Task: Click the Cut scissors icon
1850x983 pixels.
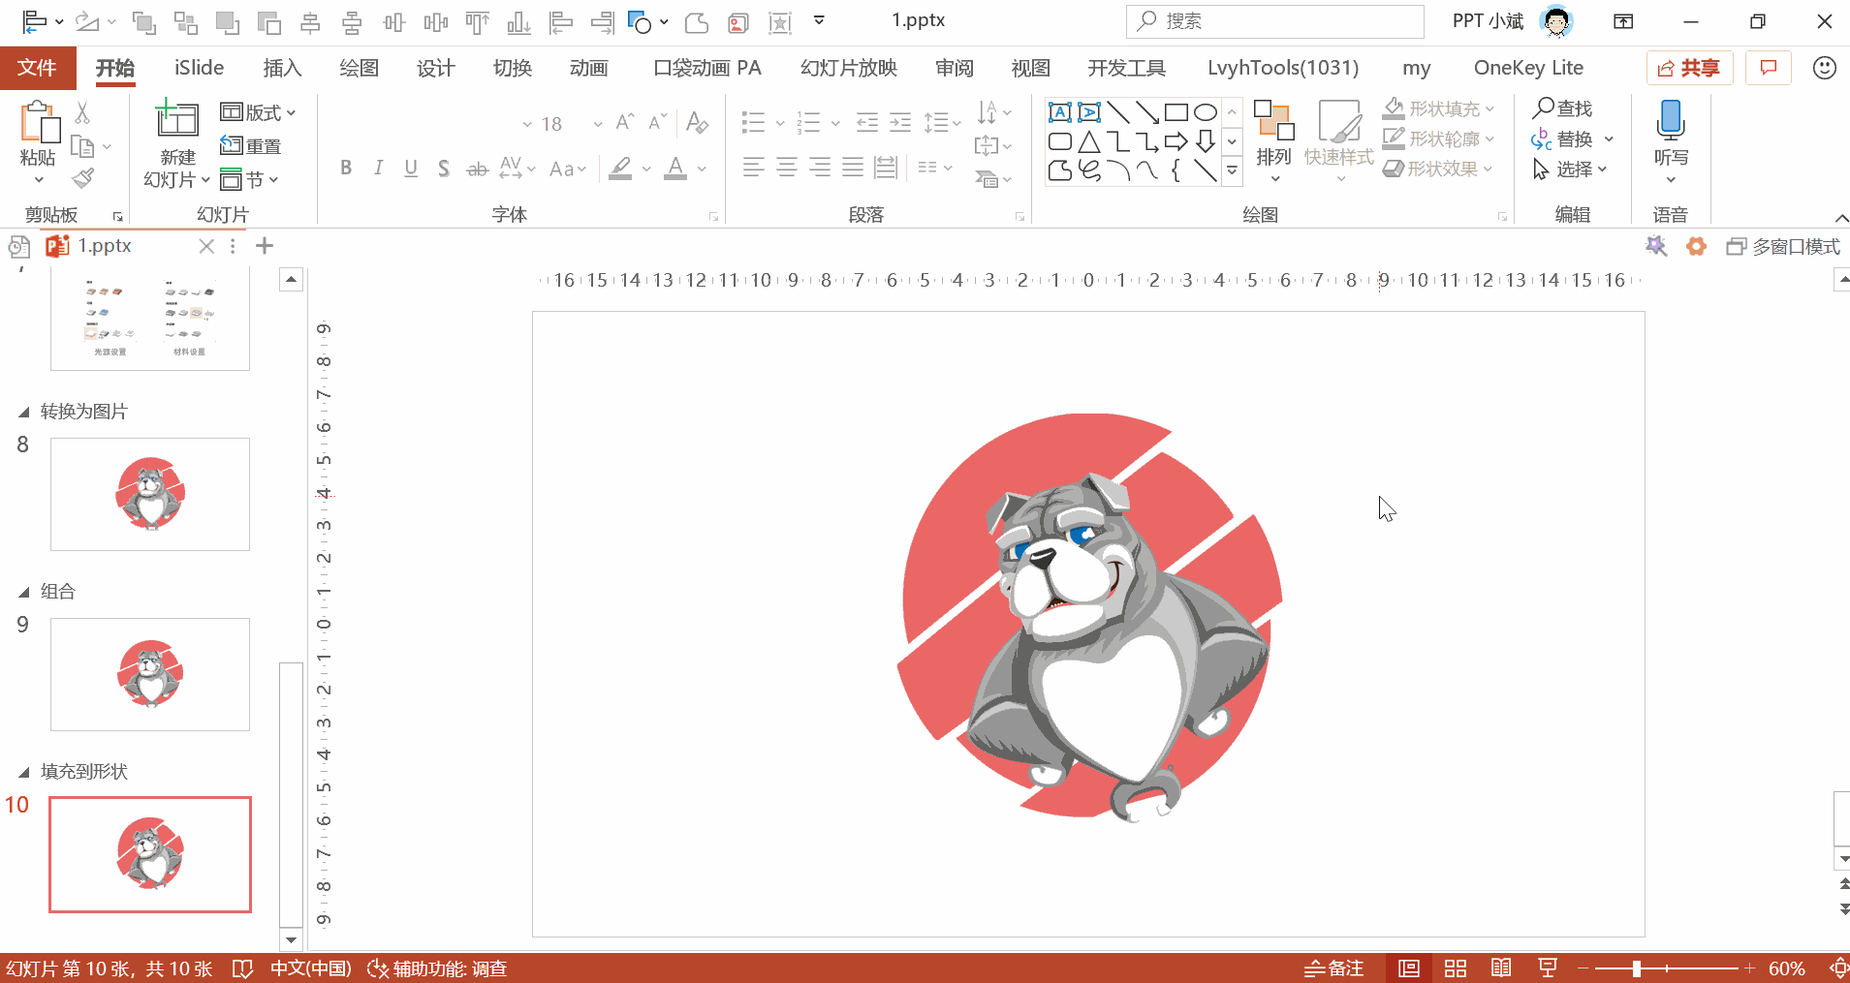Action: point(82,112)
